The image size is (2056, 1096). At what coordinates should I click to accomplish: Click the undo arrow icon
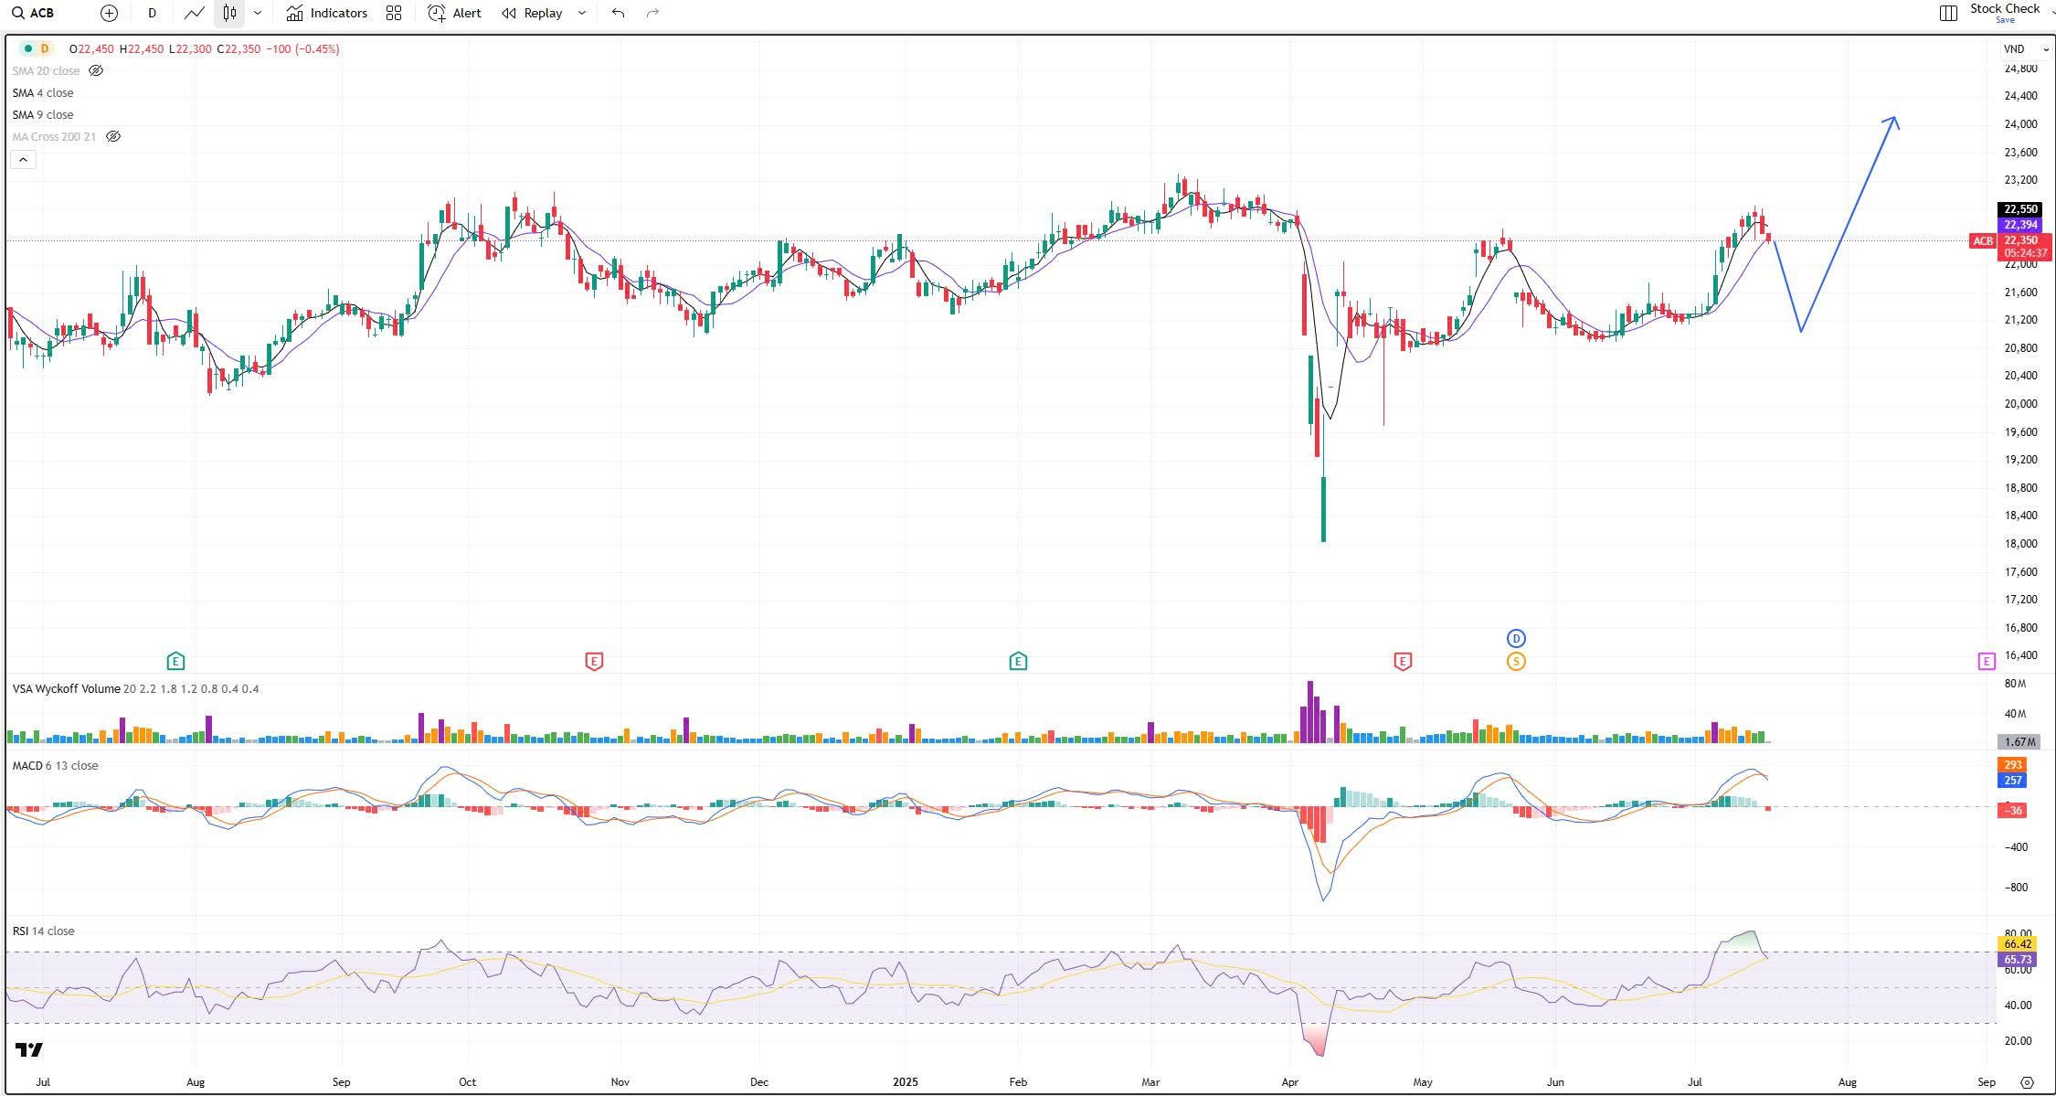click(618, 13)
